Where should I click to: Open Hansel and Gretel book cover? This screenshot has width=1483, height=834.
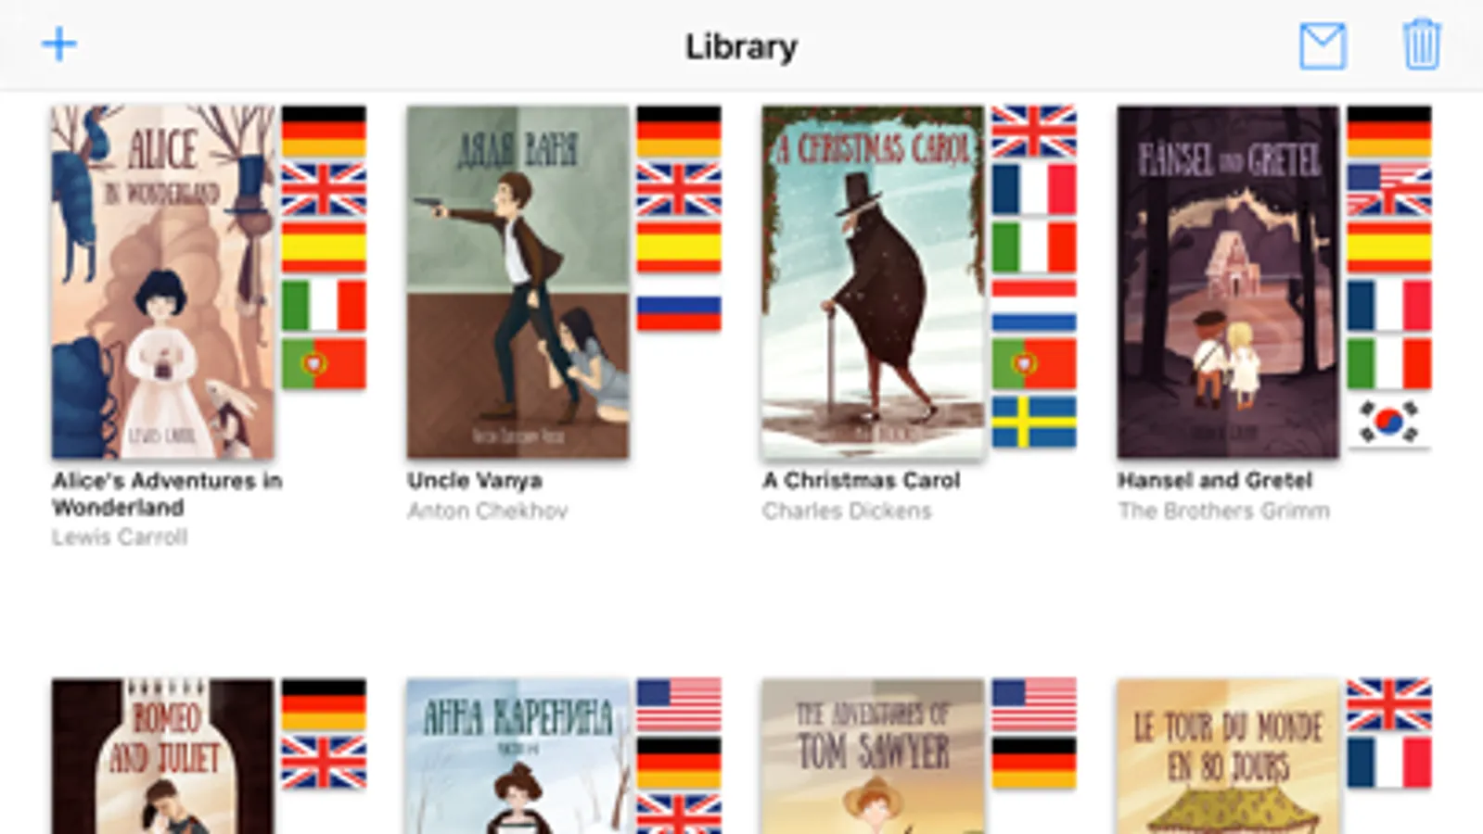(1229, 282)
